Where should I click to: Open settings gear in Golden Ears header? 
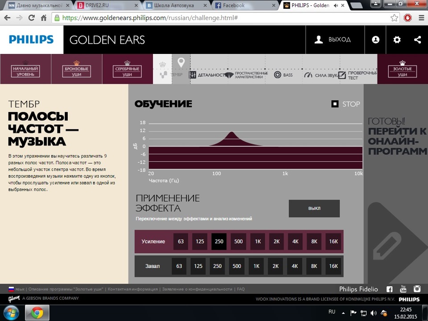[397, 40]
